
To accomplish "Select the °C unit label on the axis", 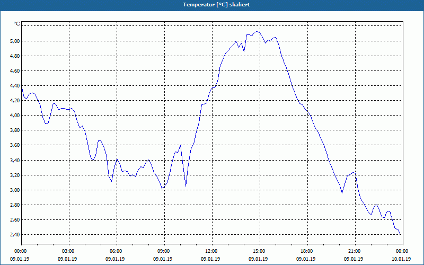I will [17, 24].
